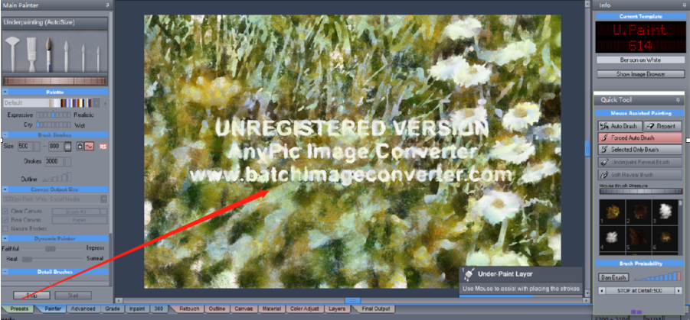Open the Outline tab
Viewport: 690px width, 320px height.
(217, 309)
